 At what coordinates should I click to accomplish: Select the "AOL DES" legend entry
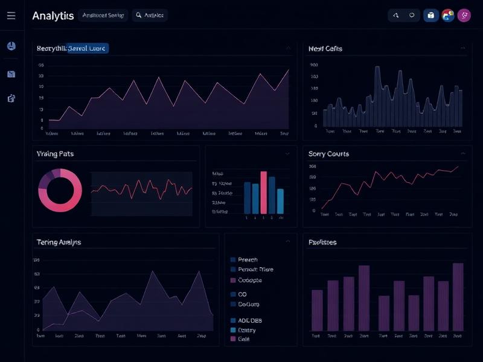(x=246, y=320)
